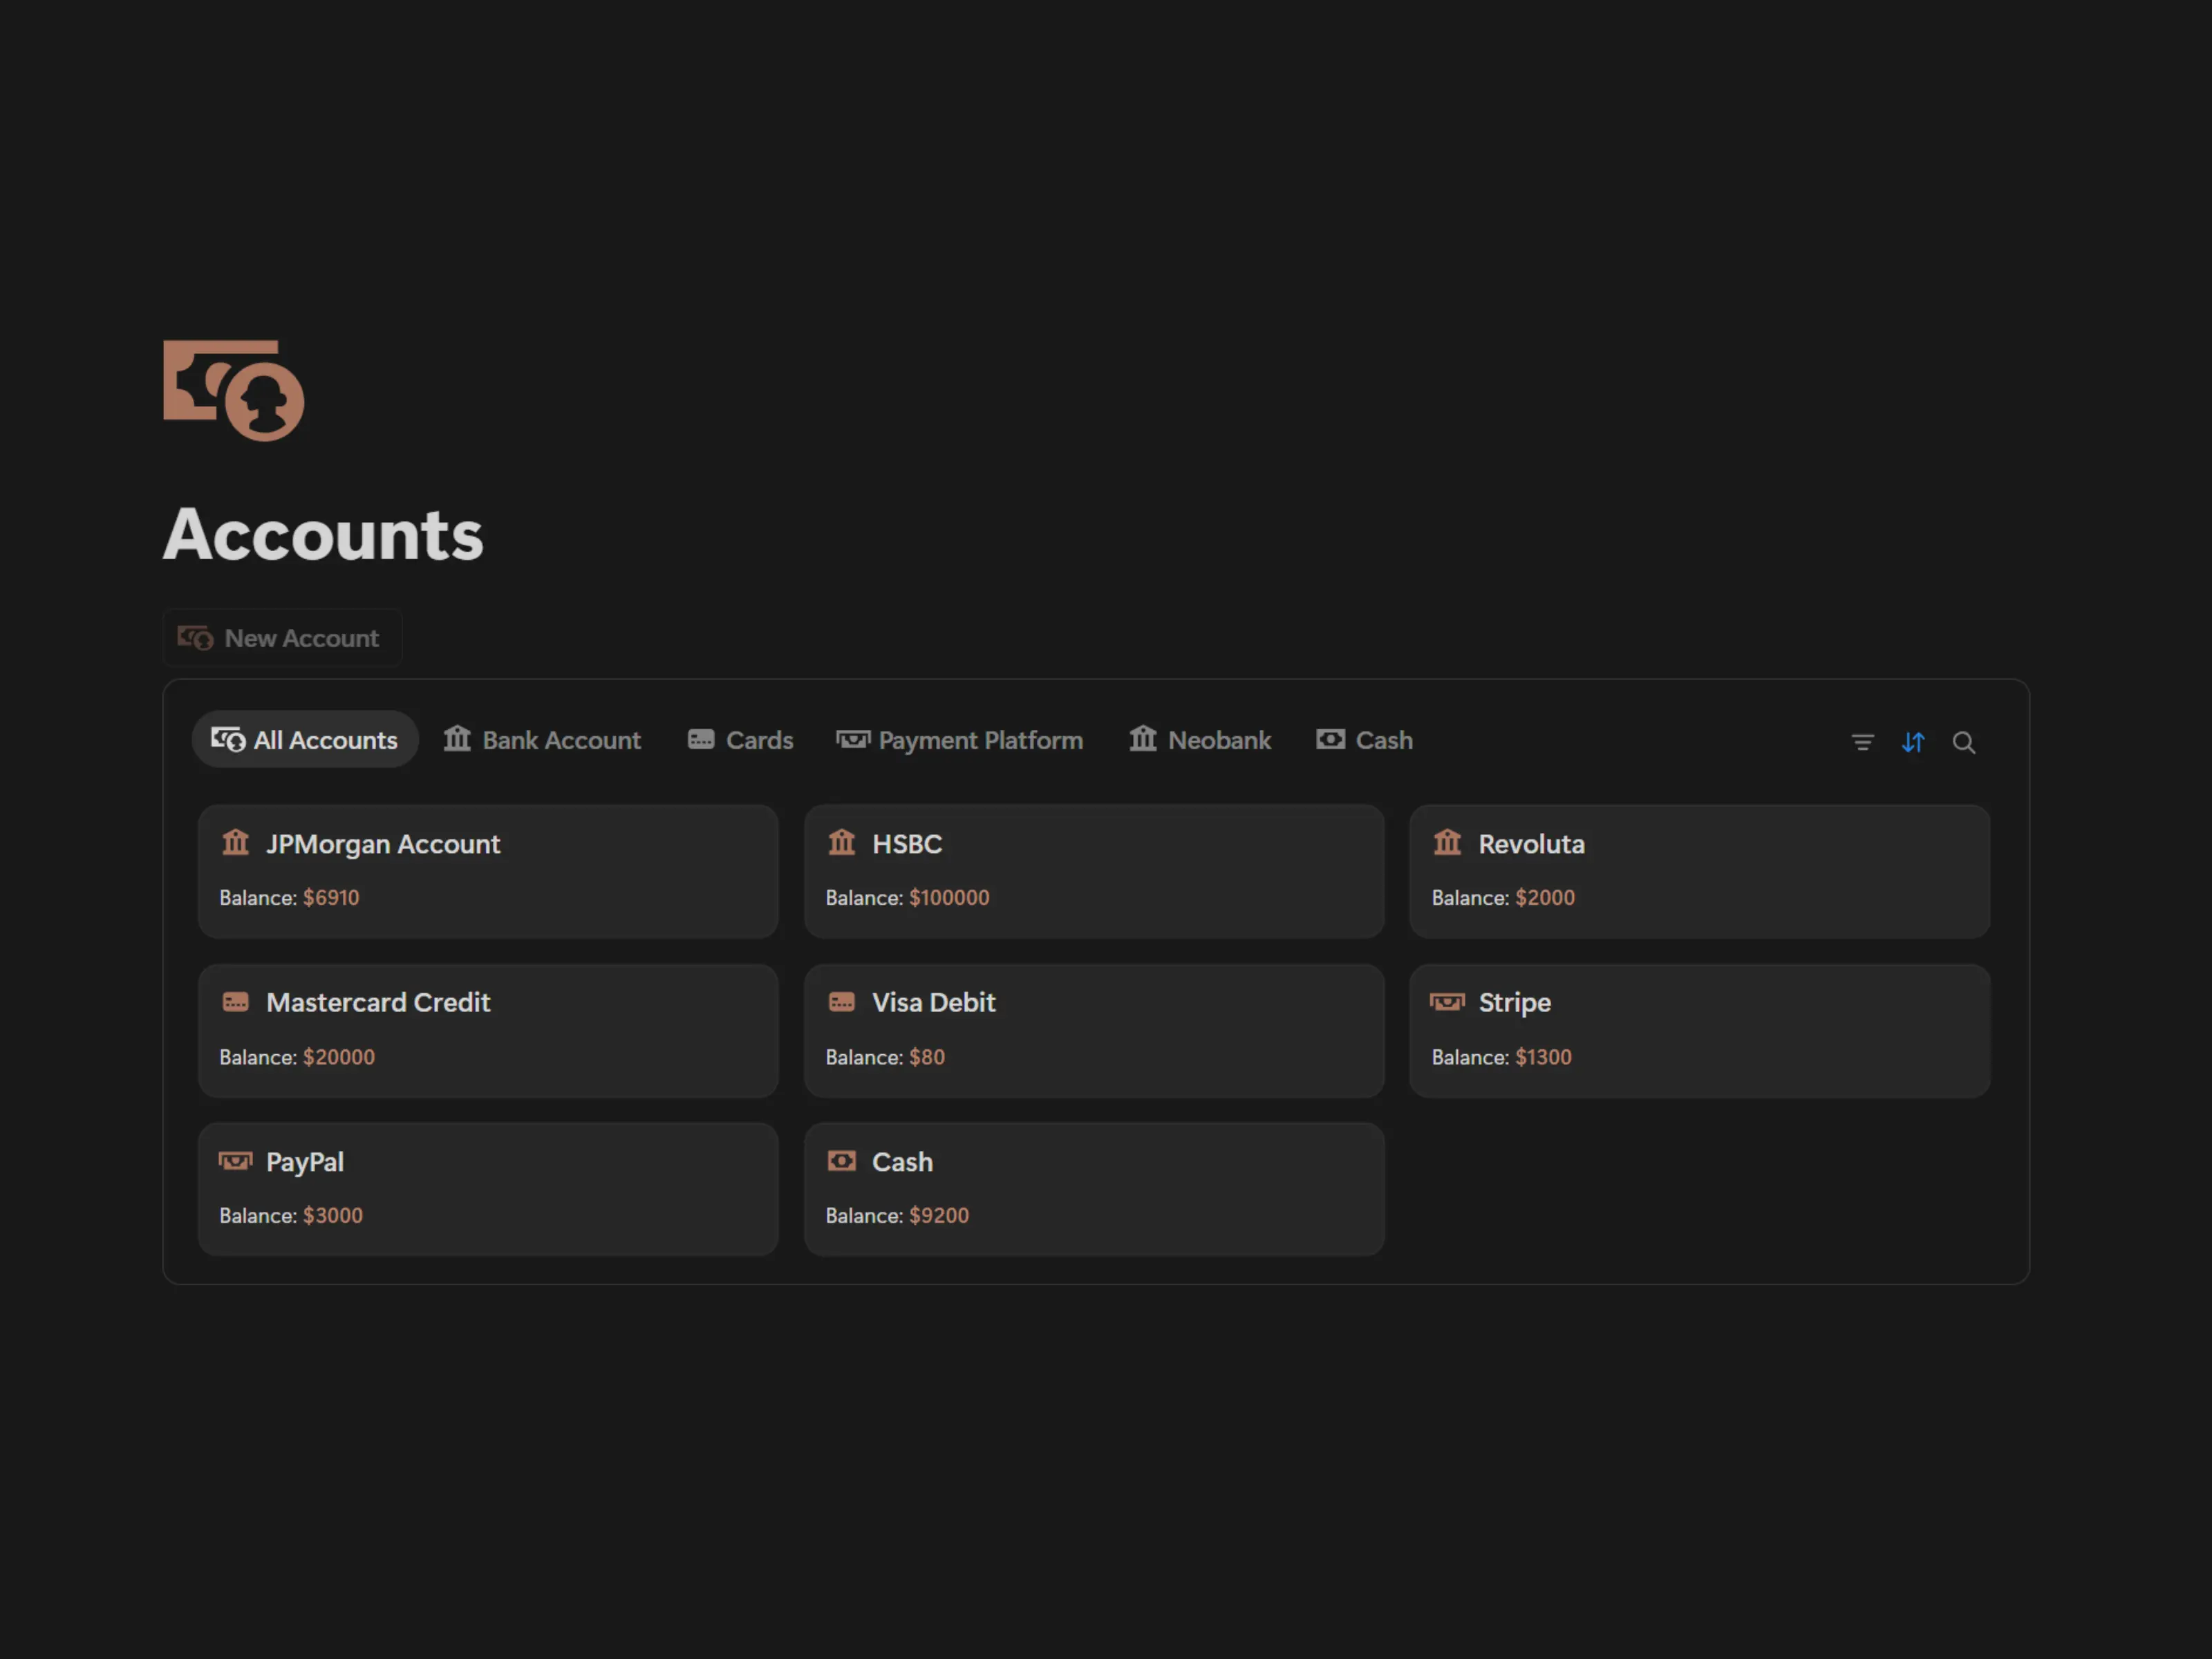Click the Accounts page title
Image resolution: width=2212 pixels, height=1659 pixels.
323,535
